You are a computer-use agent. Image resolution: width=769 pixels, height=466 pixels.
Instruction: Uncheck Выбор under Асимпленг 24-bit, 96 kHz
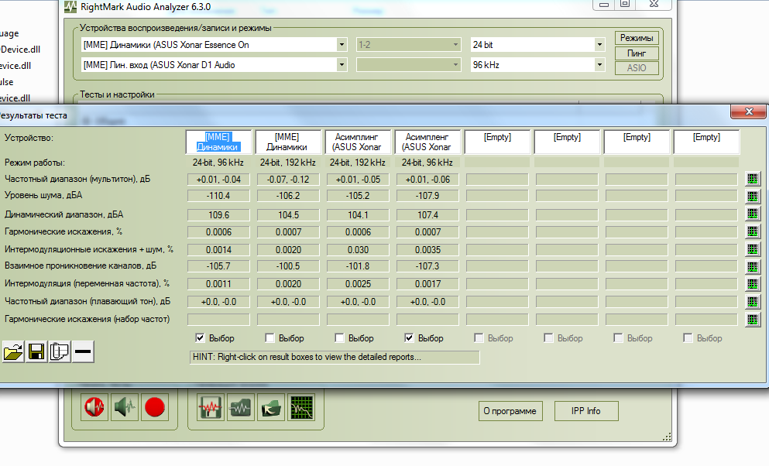[409, 338]
